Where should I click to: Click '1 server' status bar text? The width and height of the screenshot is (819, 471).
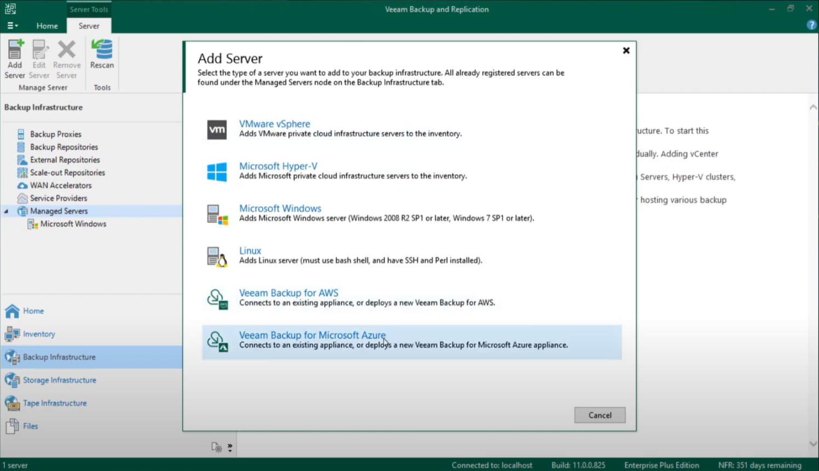click(x=15, y=465)
